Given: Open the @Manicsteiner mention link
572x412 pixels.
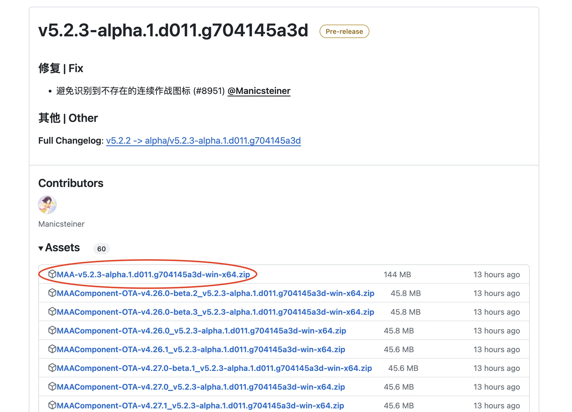Looking at the screenshot, I should click(259, 91).
